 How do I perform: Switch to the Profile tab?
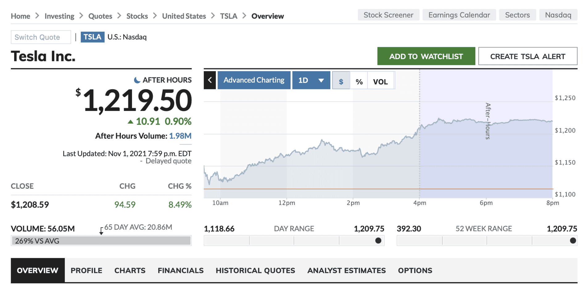click(86, 270)
